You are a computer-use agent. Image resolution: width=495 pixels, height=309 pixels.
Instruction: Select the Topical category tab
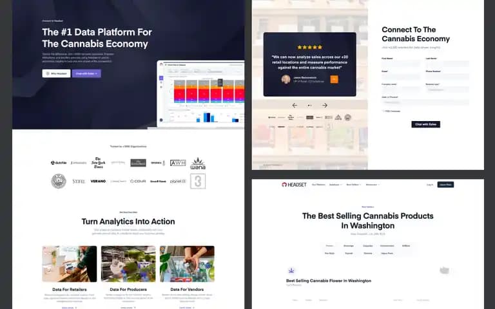pyautogui.click(x=349, y=253)
